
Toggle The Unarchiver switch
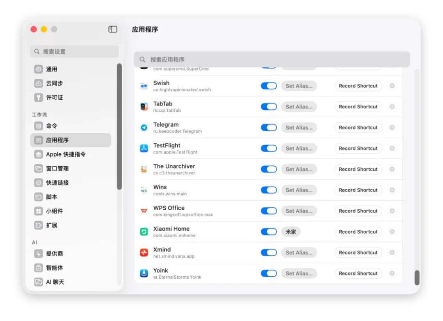(x=269, y=169)
